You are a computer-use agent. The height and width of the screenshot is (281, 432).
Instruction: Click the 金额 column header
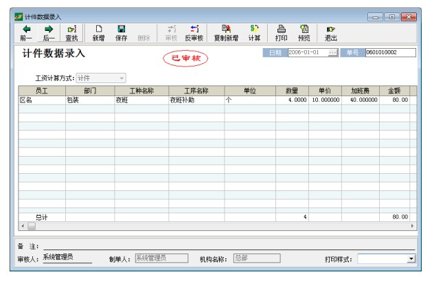pyautogui.click(x=394, y=91)
